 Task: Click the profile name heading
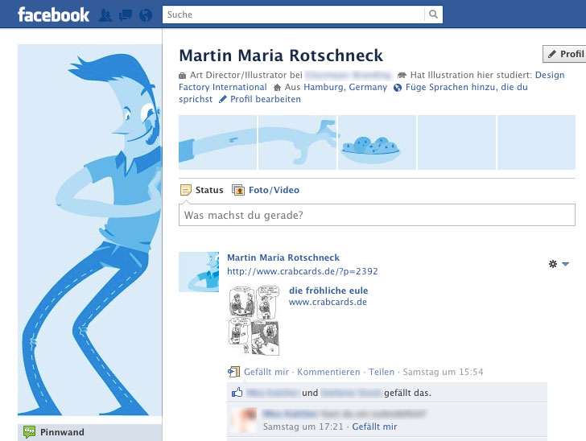pyautogui.click(x=281, y=56)
